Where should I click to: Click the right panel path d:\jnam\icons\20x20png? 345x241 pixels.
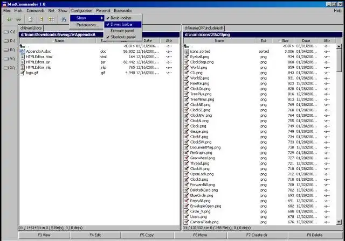[207, 34]
